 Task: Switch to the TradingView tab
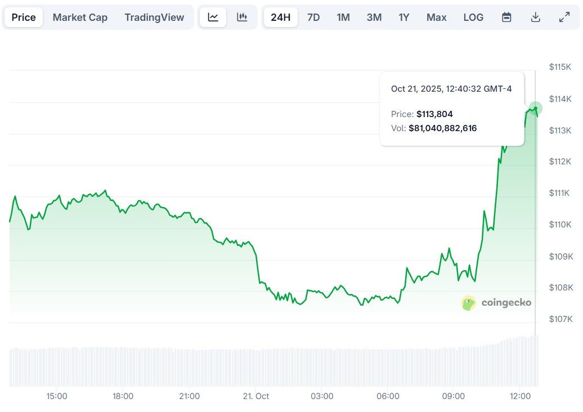tap(154, 17)
